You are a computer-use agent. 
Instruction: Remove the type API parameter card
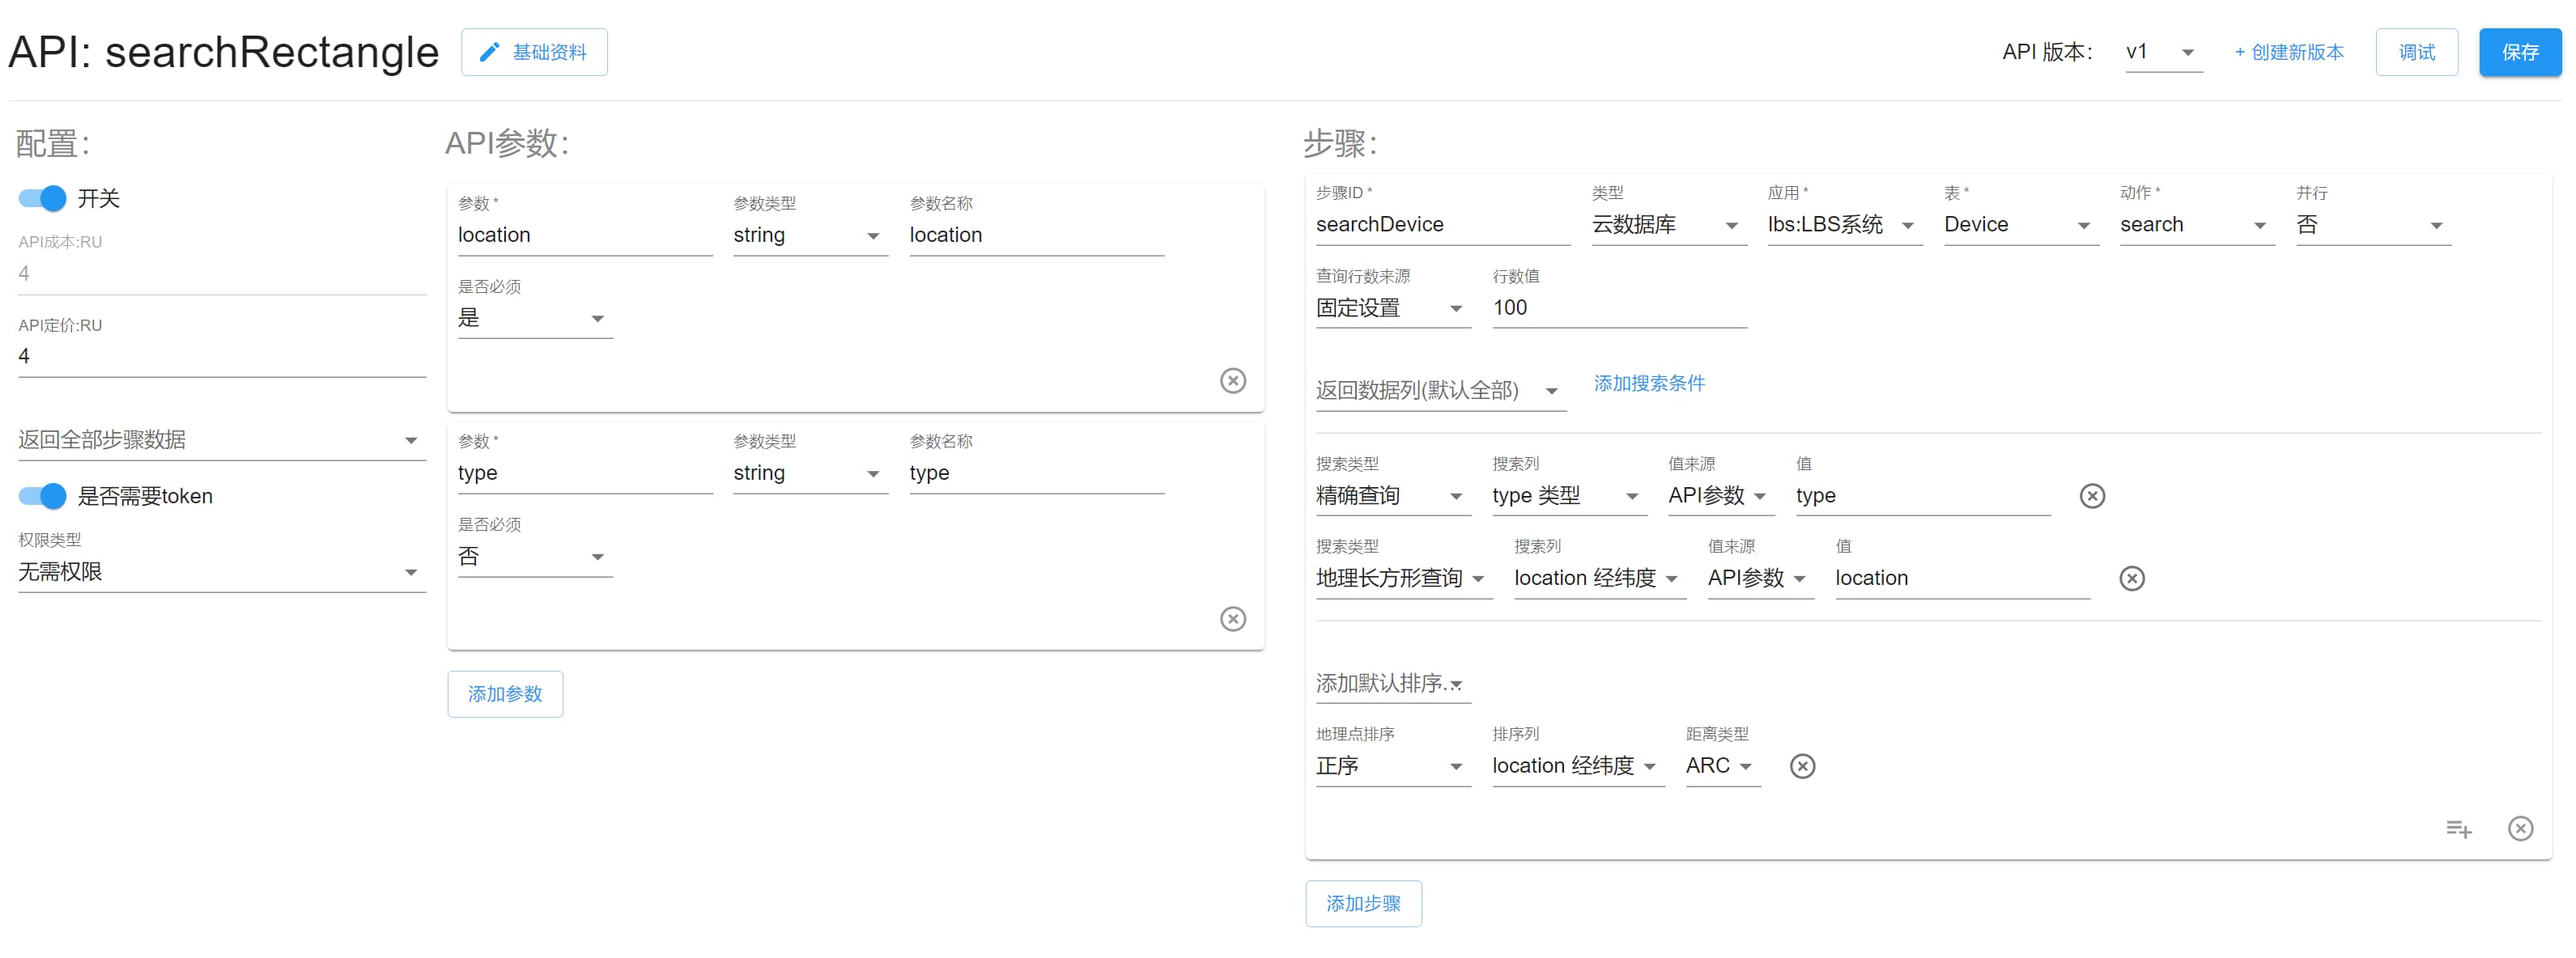point(1232,618)
